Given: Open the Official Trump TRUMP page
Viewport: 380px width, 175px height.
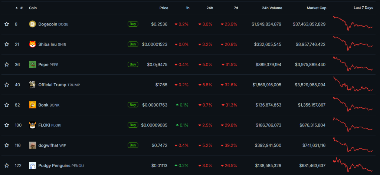Looking at the screenshot, I should click(x=59, y=85).
